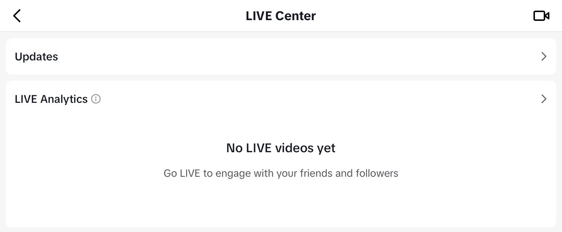
Task: Tap the video camera icon to go LIVE
Action: [x=541, y=16]
